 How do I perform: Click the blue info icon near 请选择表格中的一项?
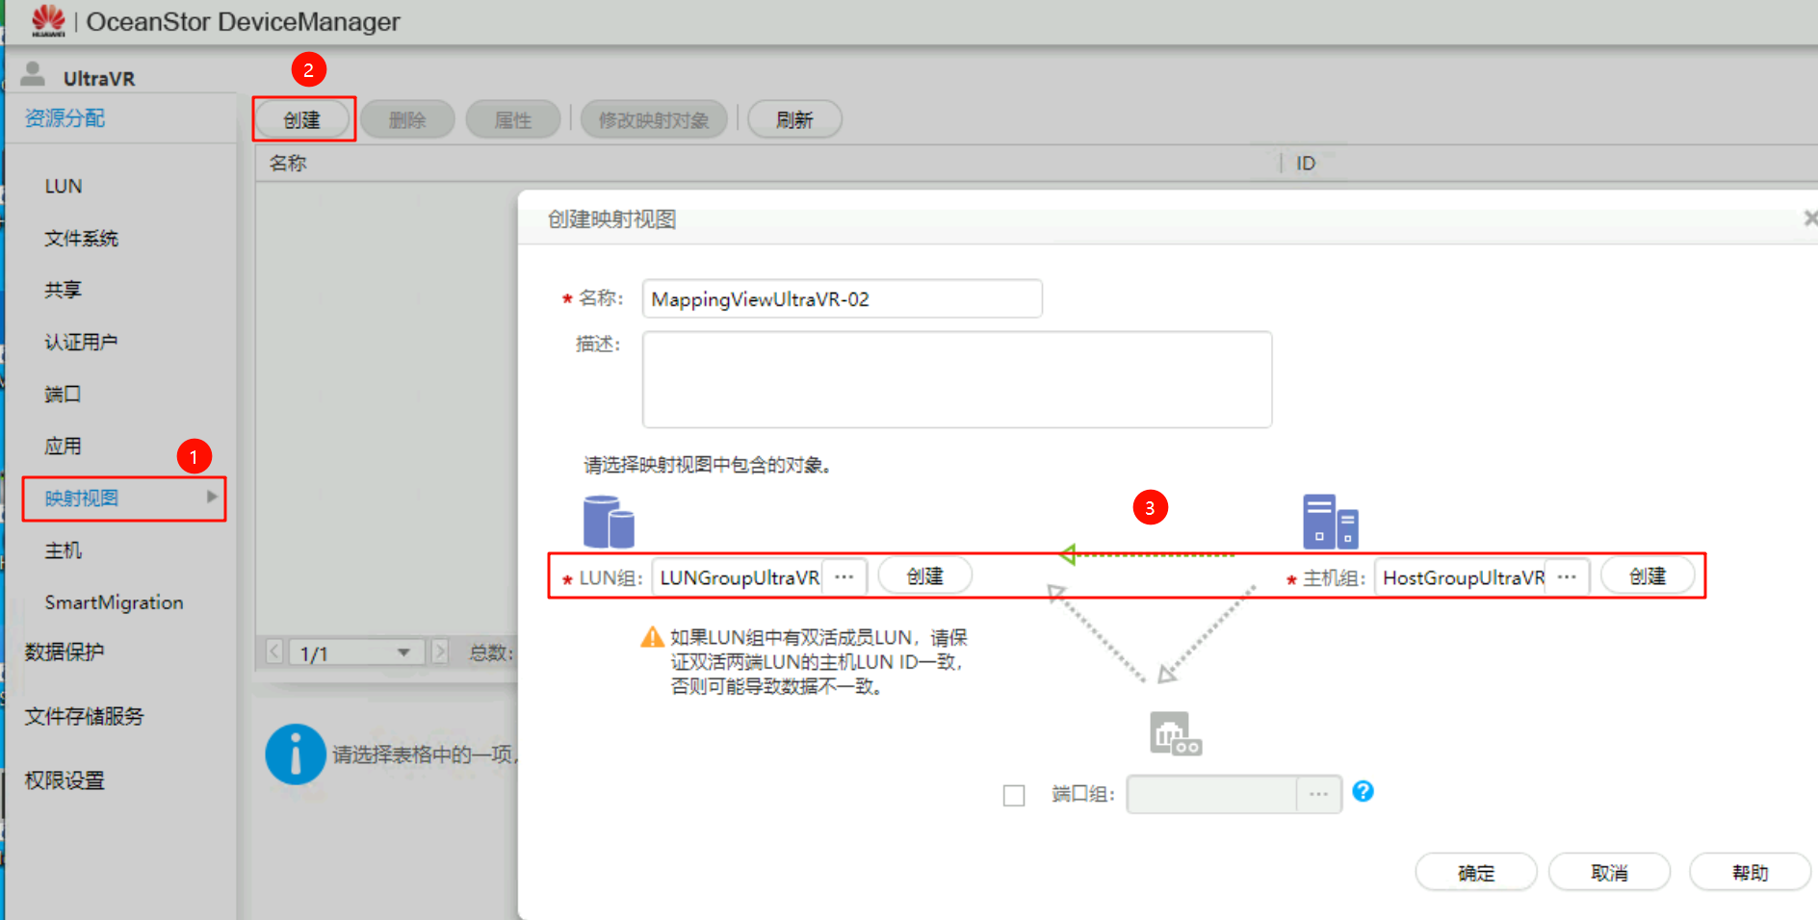pos(295,754)
